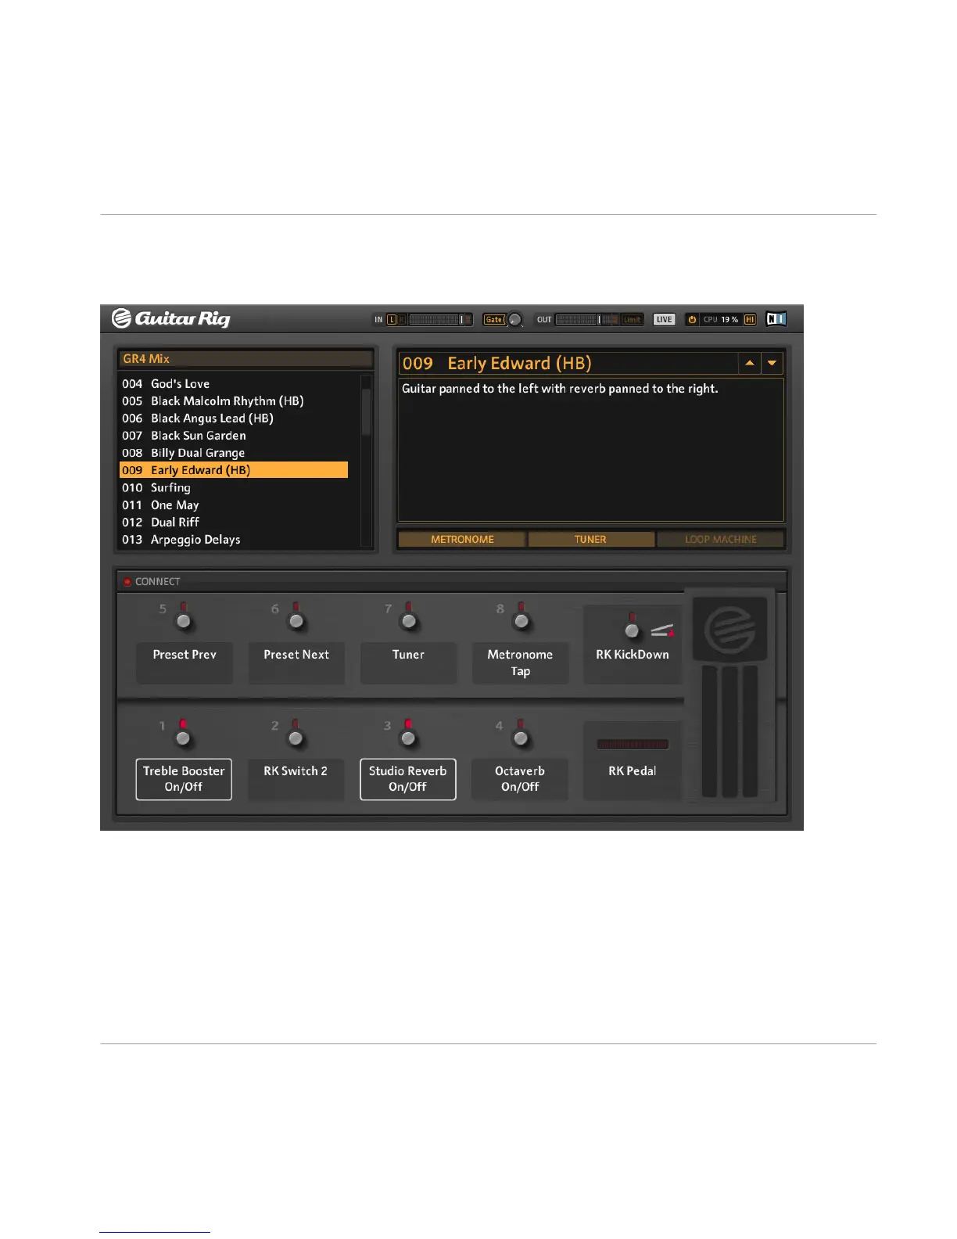Toggle Treble Booster On/Off
This screenshot has width=957, height=1239.
point(184,779)
